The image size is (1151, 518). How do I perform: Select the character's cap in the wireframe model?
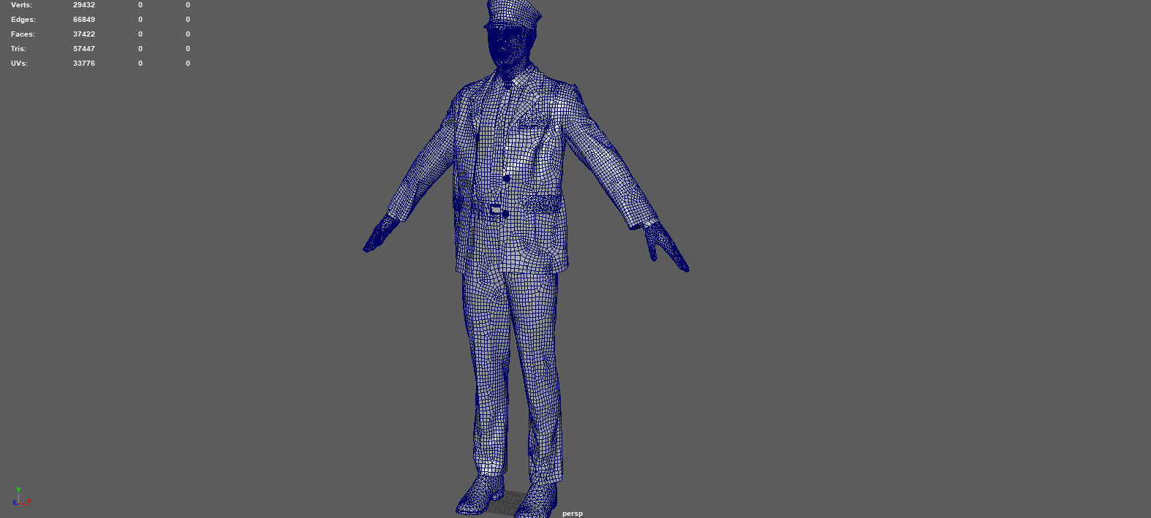point(513,14)
